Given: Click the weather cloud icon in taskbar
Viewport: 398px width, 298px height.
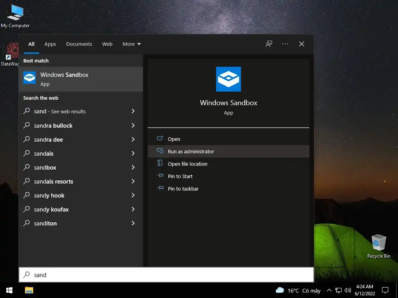Looking at the screenshot, I should tap(280, 290).
